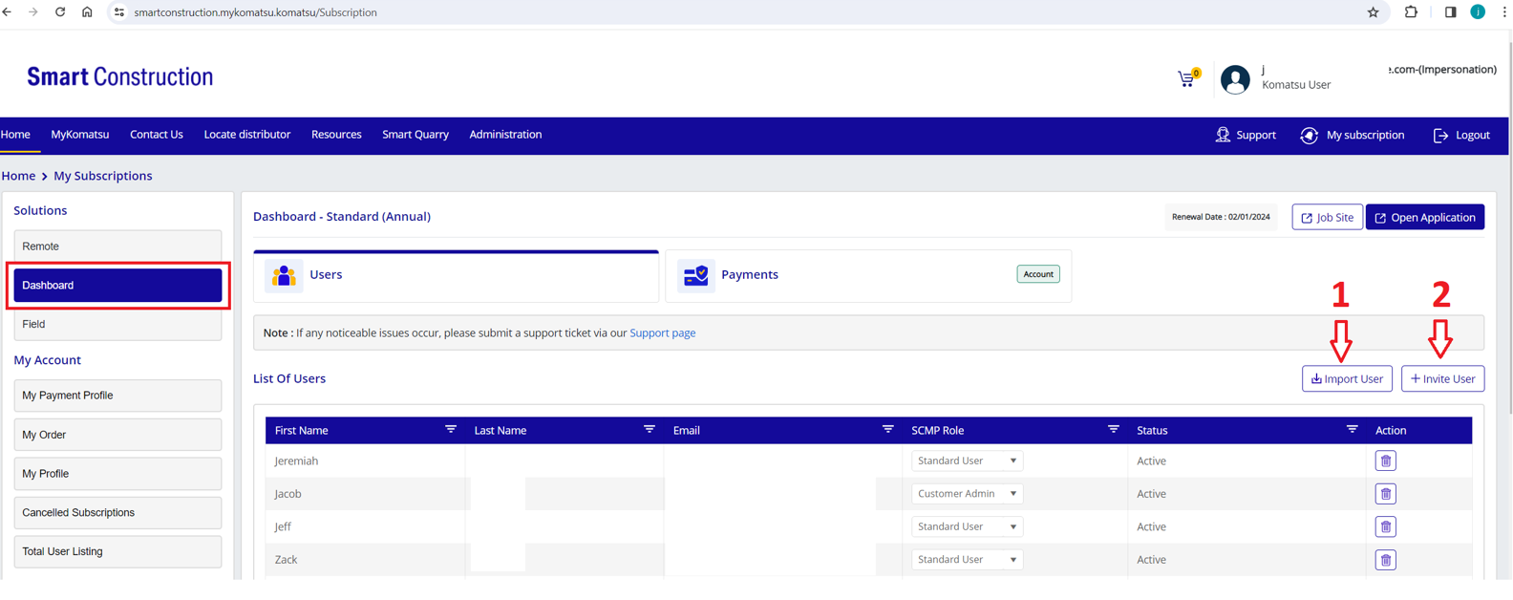The width and height of the screenshot is (1513, 600).
Task: Change Jeremiah's SCMP role dropdown
Action: click(967, 461)
